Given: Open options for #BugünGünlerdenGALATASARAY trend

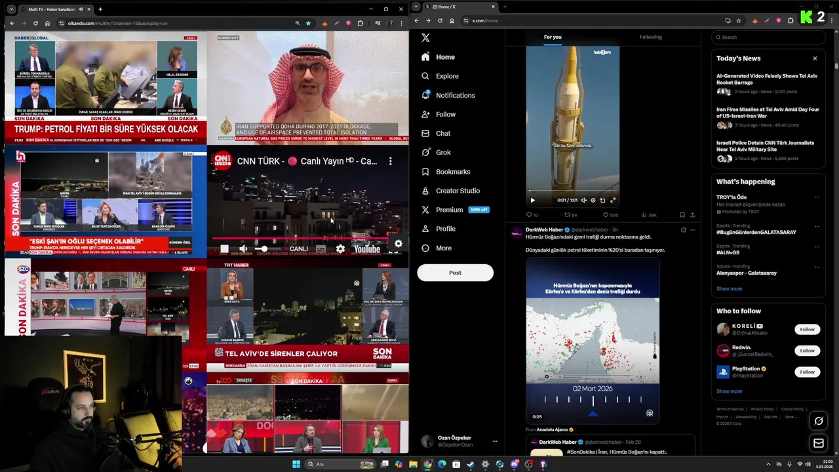Looking at the screenshot, I should coord(817,226).
